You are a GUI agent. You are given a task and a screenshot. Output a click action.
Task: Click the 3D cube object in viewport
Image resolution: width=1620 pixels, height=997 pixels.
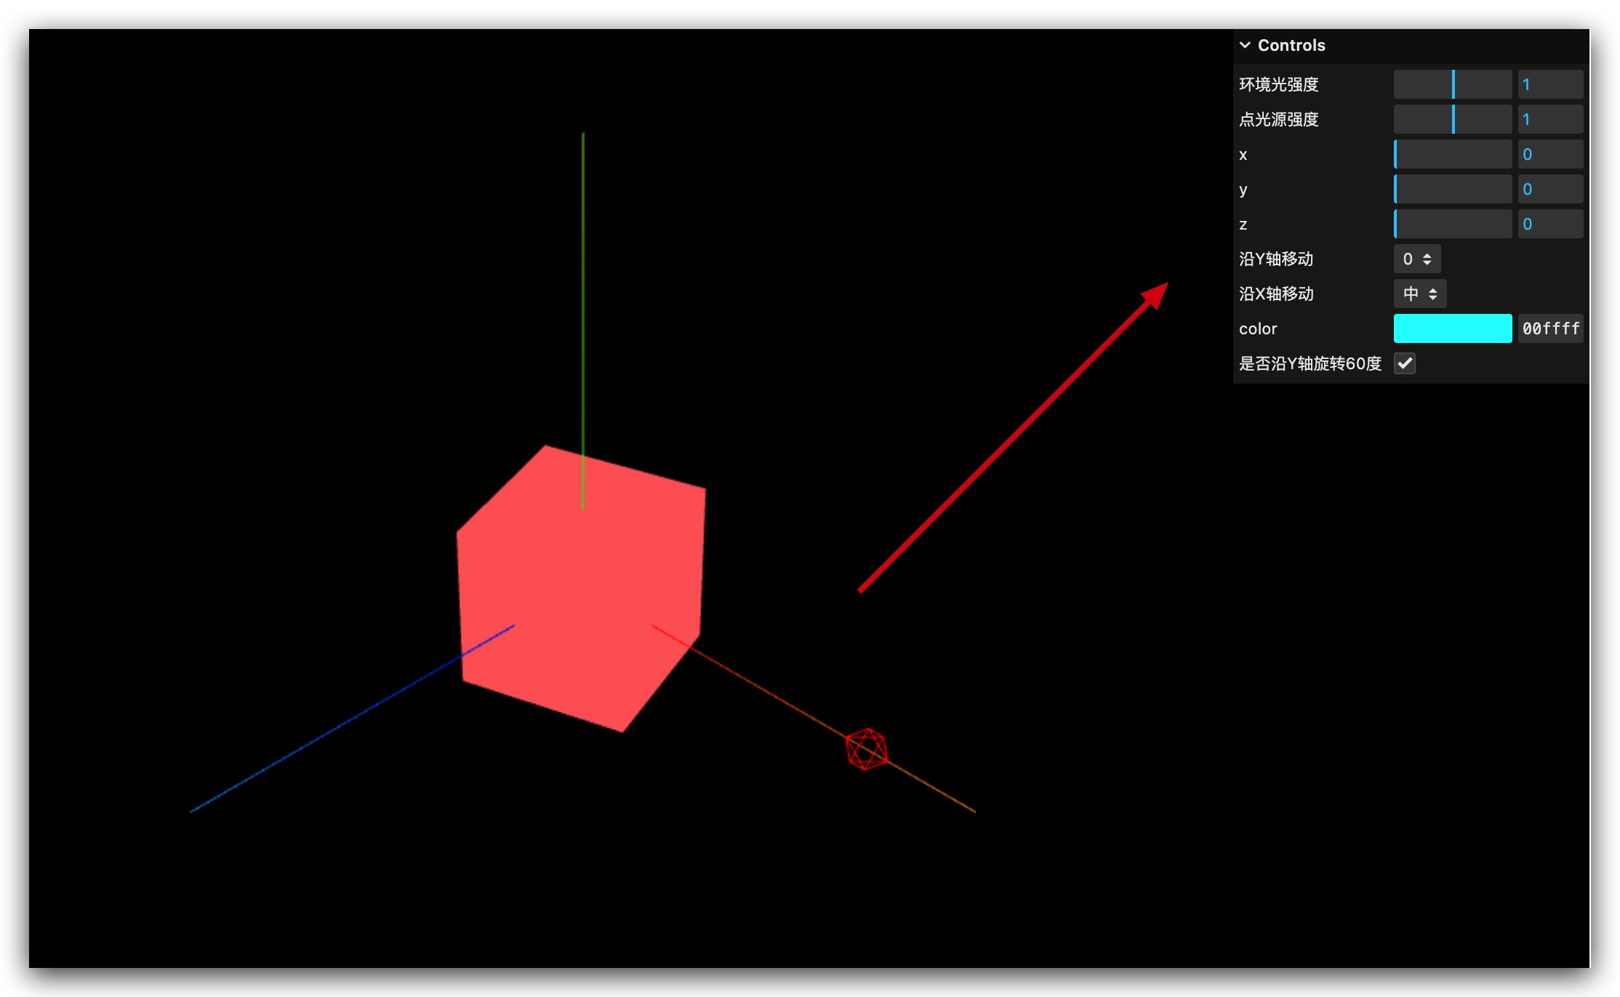click(x=579, y=567)
